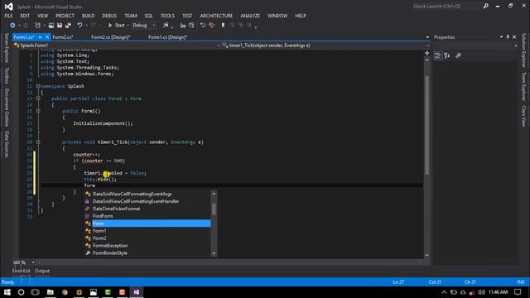
Task: Switch to the Form2.cs tab
Action: [63, 37]
